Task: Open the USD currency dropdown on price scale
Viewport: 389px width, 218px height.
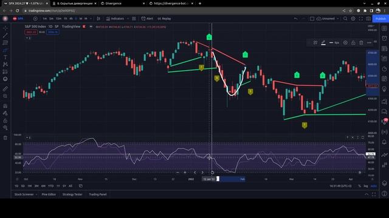Action: pyautogui.click(x=371, y=26)
